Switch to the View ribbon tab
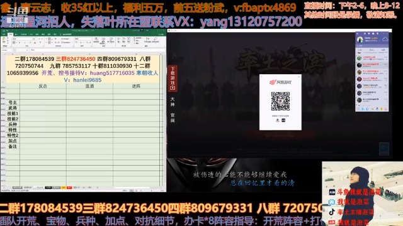403x226 pixels. [x=49, y=34]
